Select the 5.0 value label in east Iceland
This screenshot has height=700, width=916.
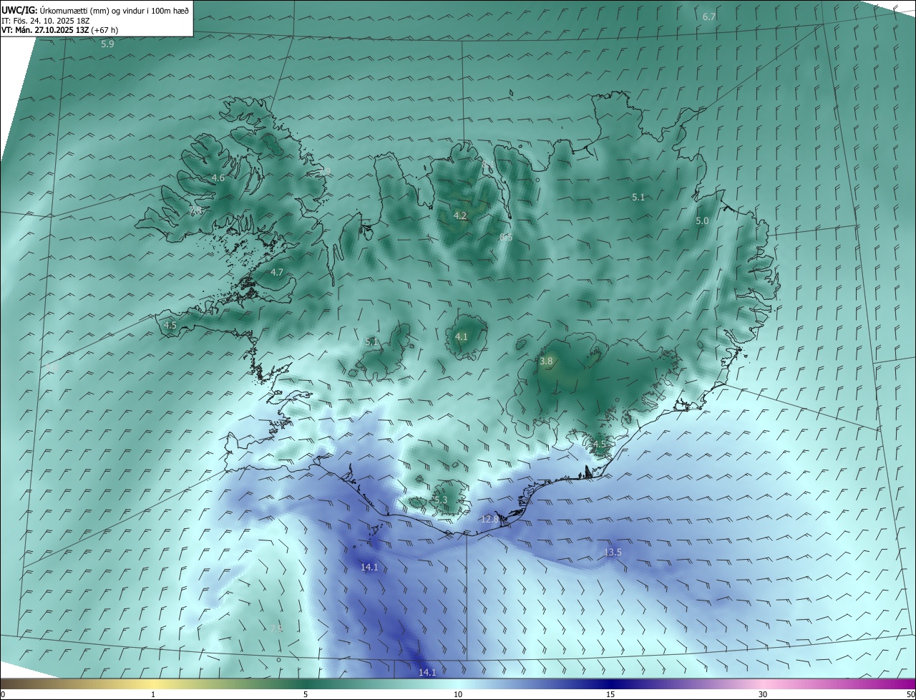pyautogui.click(x=702, y=221)
